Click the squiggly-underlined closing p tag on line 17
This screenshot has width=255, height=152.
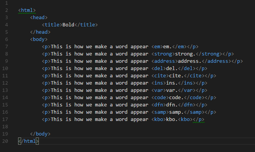(x=198, y=119)
